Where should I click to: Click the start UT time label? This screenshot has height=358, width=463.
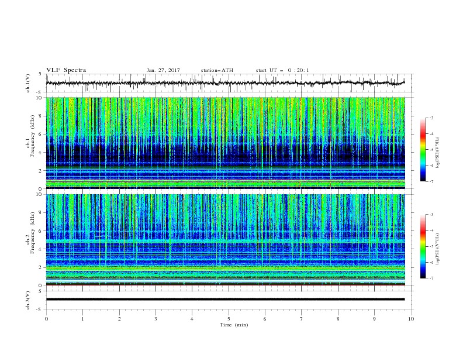(x=282, y=70)
